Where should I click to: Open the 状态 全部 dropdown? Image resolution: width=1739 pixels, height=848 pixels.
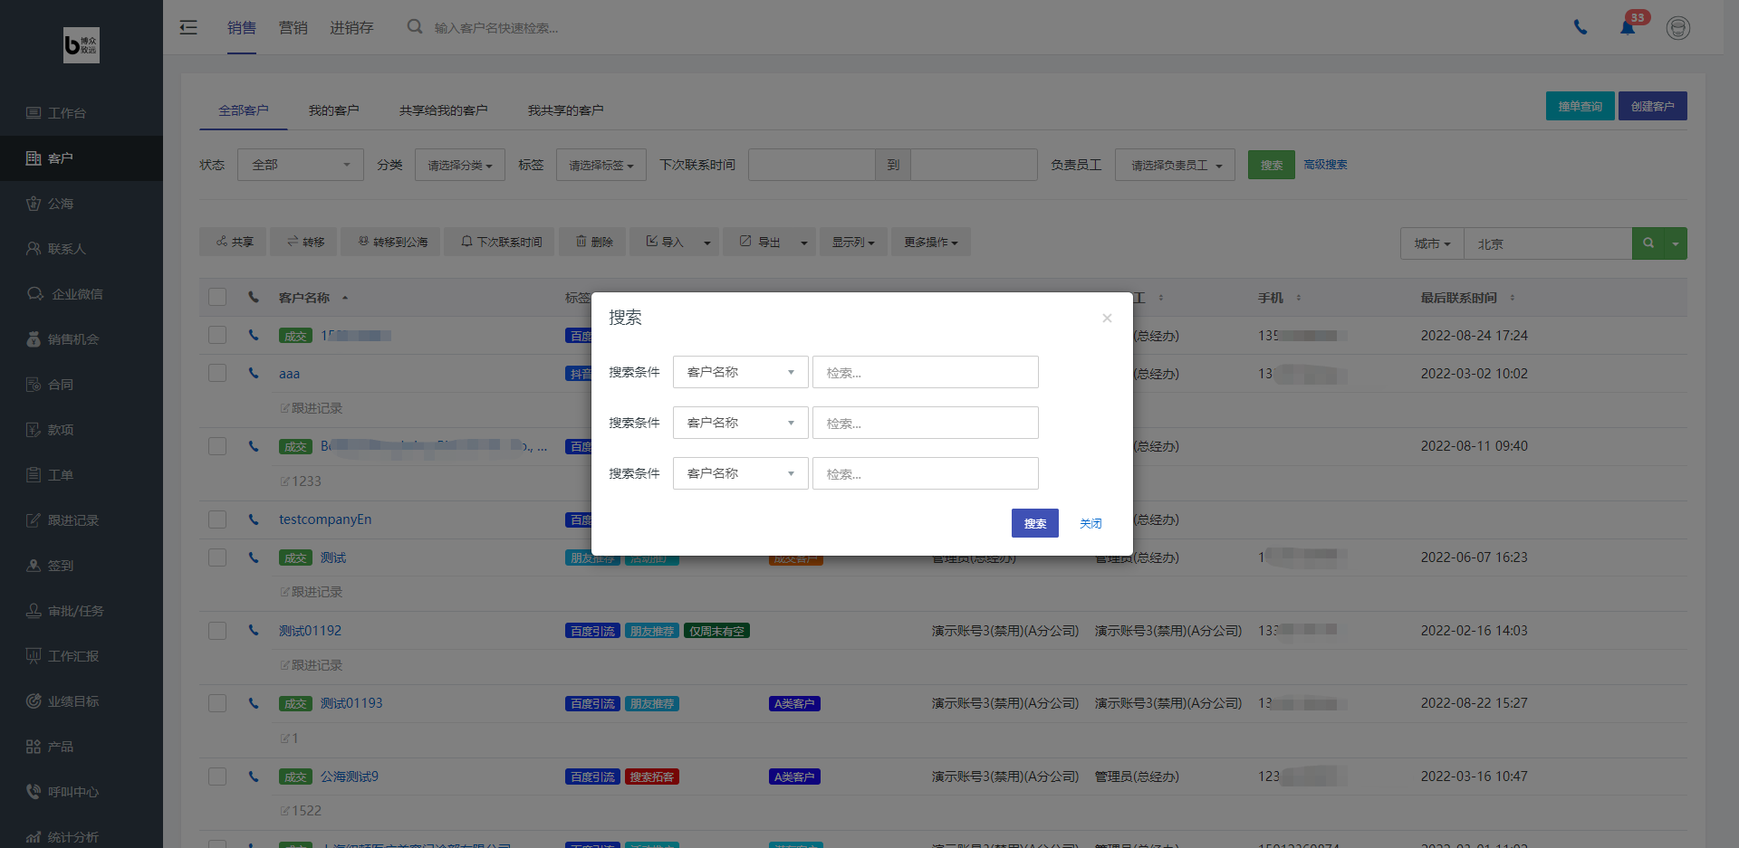(x=301, y=165)
